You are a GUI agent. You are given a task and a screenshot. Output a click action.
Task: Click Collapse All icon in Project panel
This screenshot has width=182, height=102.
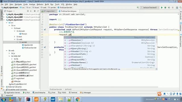click(x=31, y=11)
